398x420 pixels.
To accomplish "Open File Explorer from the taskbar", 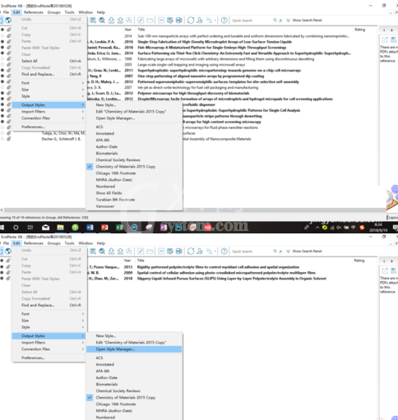I will tap(60, 228).
